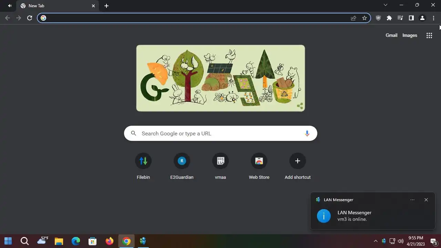Close the New Tab tab
Screen dimensions: 441x248
click(x=93, y=6)
